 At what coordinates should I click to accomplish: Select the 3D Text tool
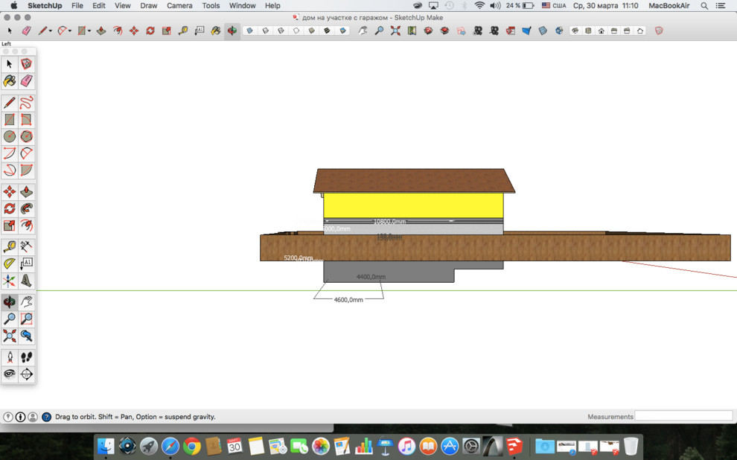27,281
